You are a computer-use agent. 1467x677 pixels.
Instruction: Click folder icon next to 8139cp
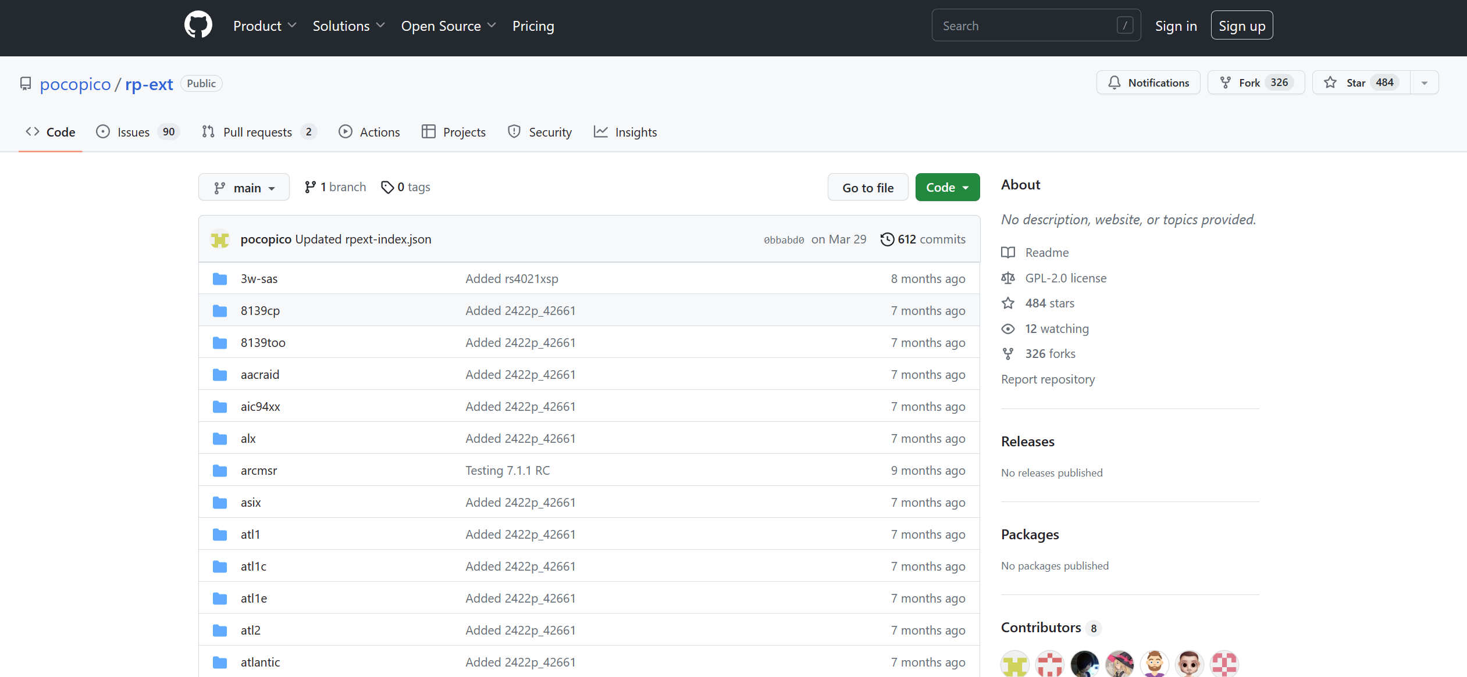pos(220,311)
